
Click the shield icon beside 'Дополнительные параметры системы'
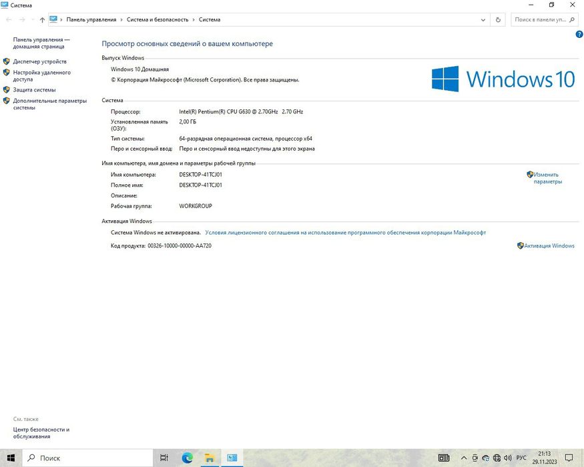pos(6,101)
